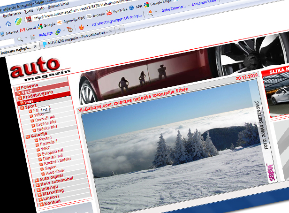
Task: Open the Google Maps bookmark
Action: click(x=158, y=3)
